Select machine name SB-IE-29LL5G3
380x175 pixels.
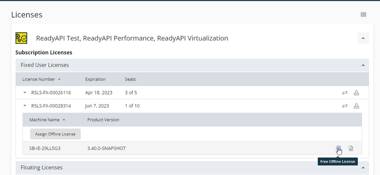[x=45, y=149]
